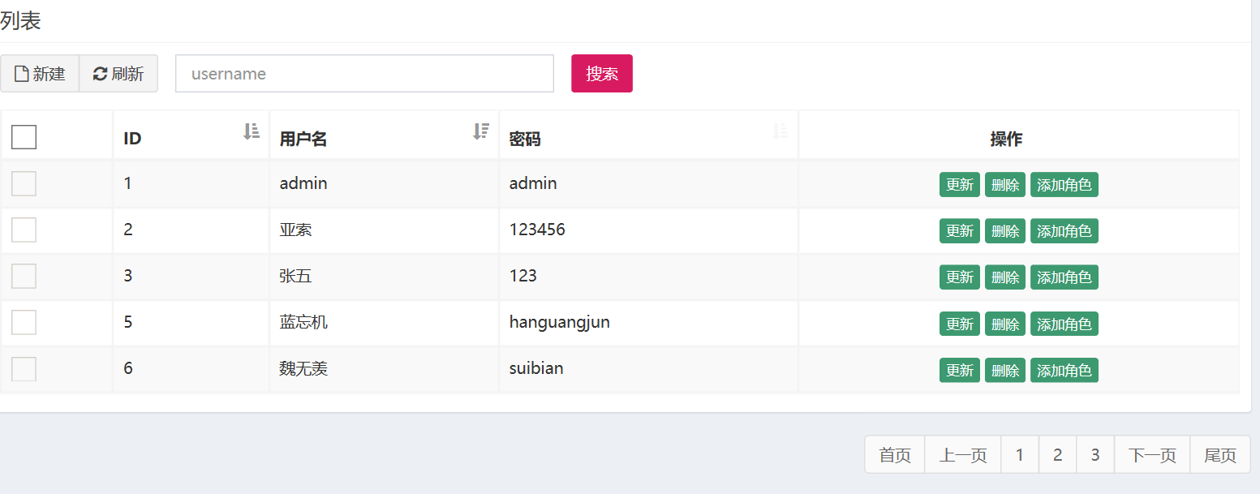Viewport: 1260px width, 494px height.
Task: Go to page 2 in pagination
Action: coord(1058,455)
